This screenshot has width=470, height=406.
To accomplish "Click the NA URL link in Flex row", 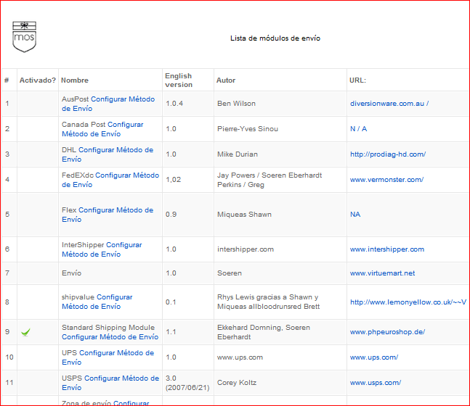I will click(x=355, y=215).
